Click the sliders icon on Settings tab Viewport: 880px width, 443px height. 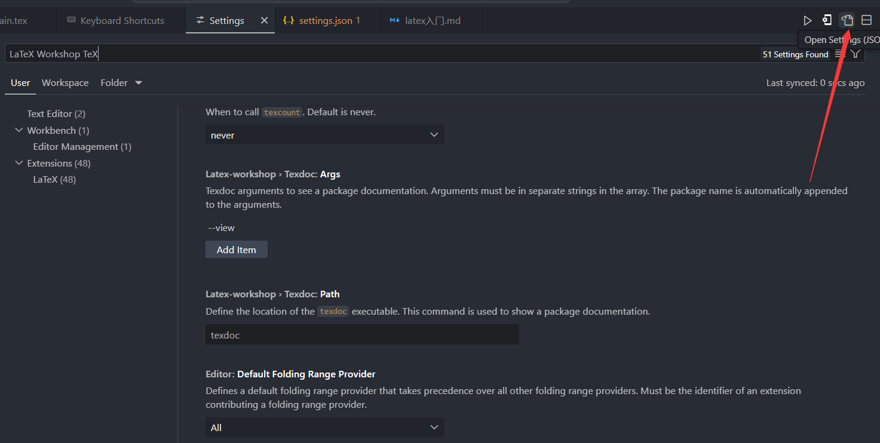click(200, 20)
